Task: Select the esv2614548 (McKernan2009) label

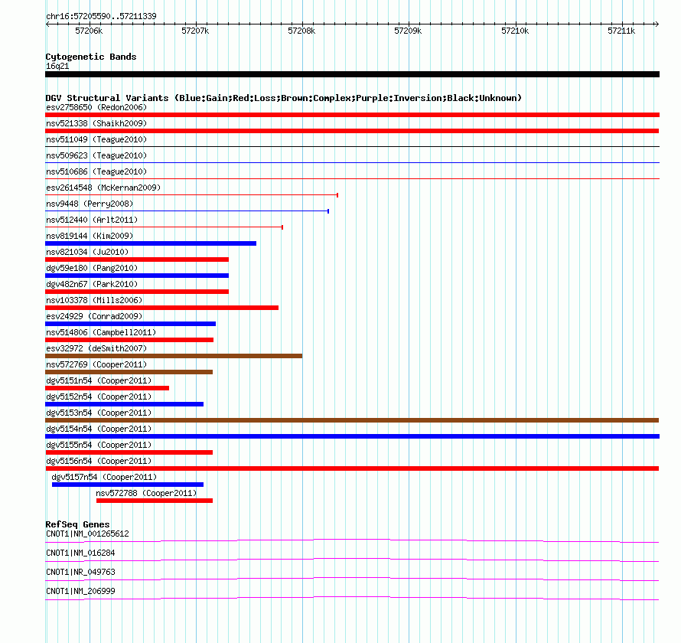Action: coord(103,188)
